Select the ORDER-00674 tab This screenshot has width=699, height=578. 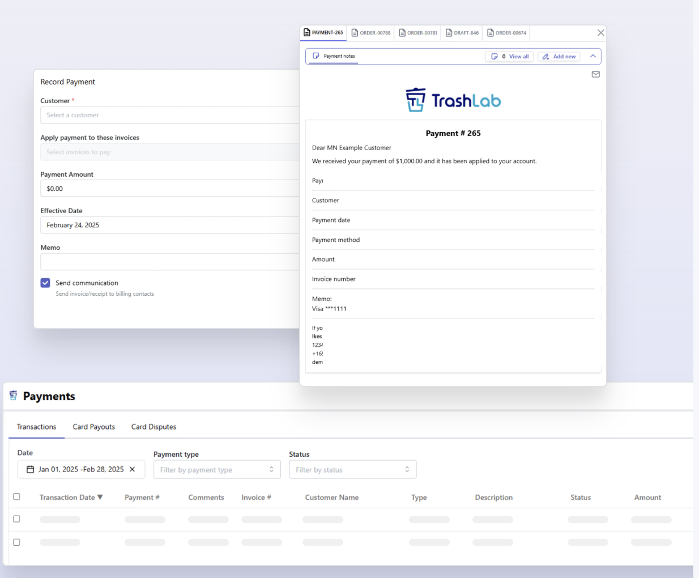[x=507, y=33]
